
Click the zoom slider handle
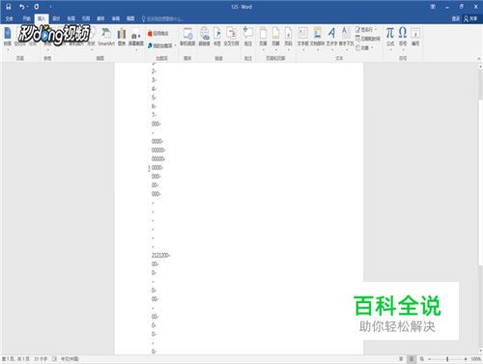tap(447, 359)
